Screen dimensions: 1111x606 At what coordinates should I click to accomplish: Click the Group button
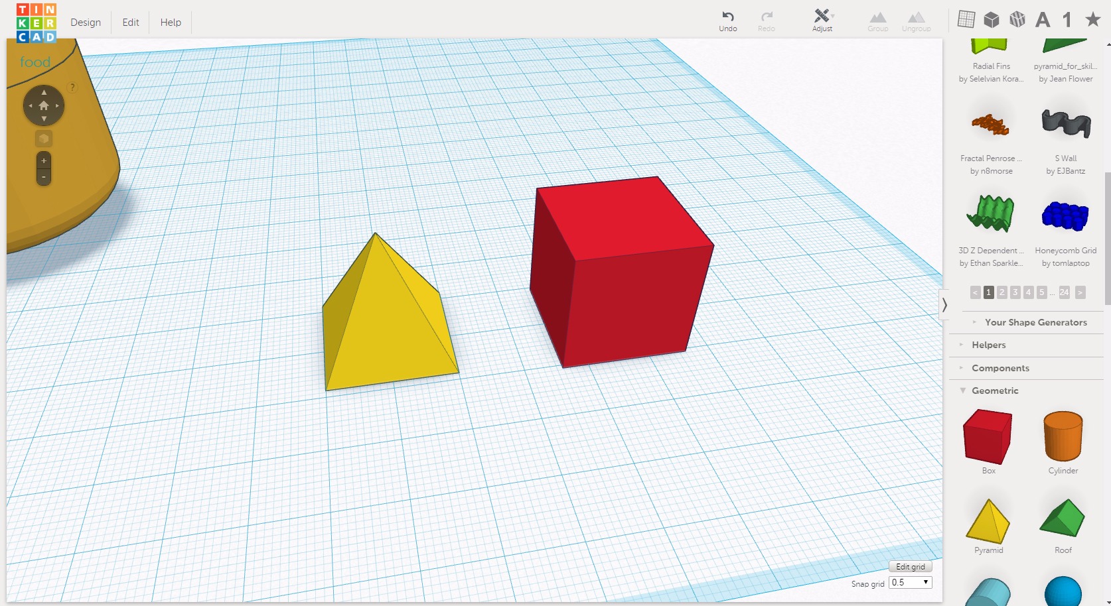point(877,21)
